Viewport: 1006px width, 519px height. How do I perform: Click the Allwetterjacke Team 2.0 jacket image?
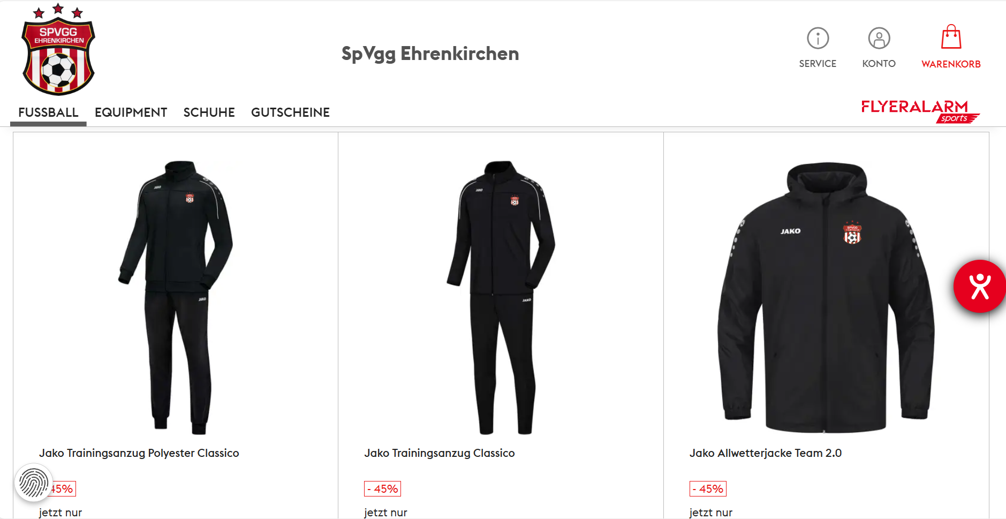[x=826, y=297]
